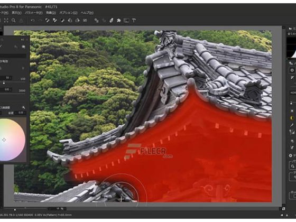Image resolution: width=296 pixels, height=222 pixels.
Task: Click the first diagonal brush icon after Redo
Action: pyautogui.click(x=48, y=21)
